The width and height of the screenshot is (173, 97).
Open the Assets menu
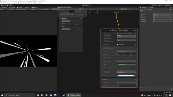[x=8, y=3]
